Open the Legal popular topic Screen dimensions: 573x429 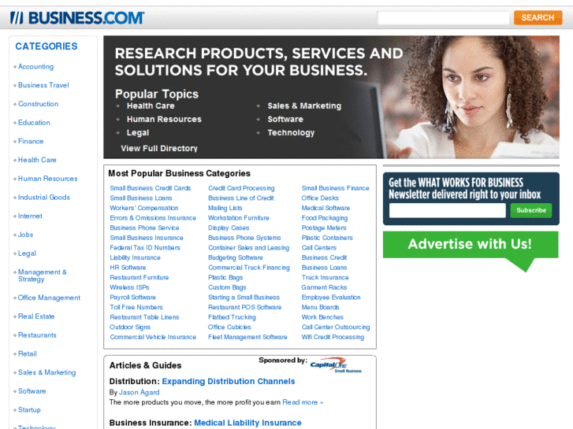coord(138,133)
